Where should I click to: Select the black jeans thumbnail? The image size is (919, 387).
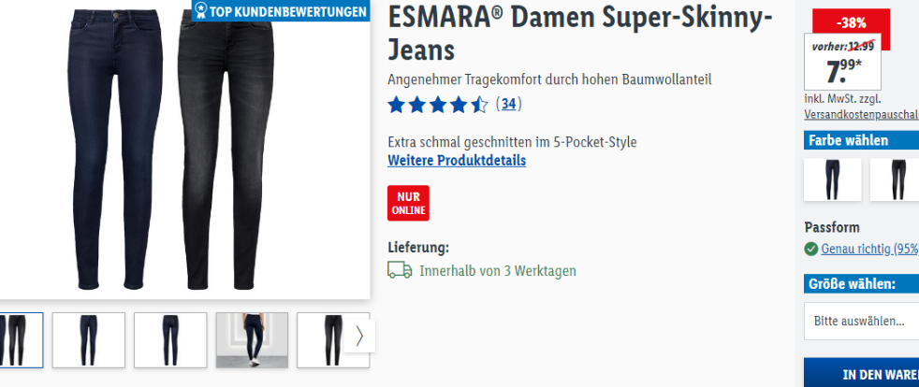coord(322,340)
